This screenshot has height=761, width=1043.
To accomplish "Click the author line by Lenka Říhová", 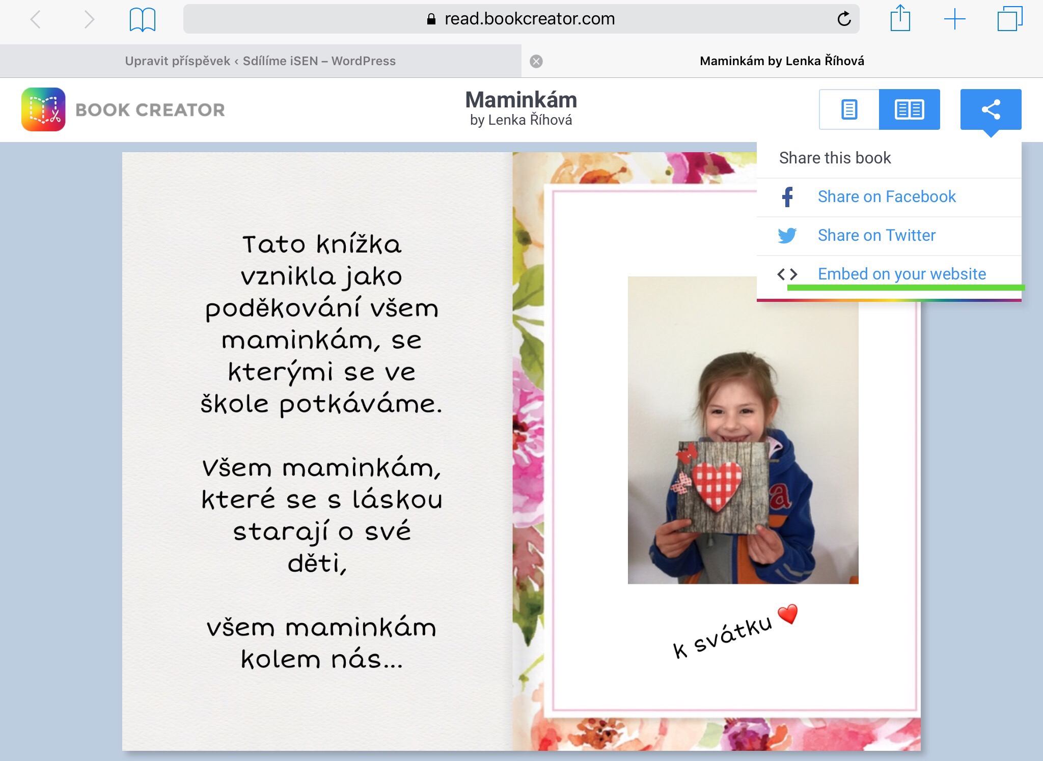I will [x=521, y=120].
